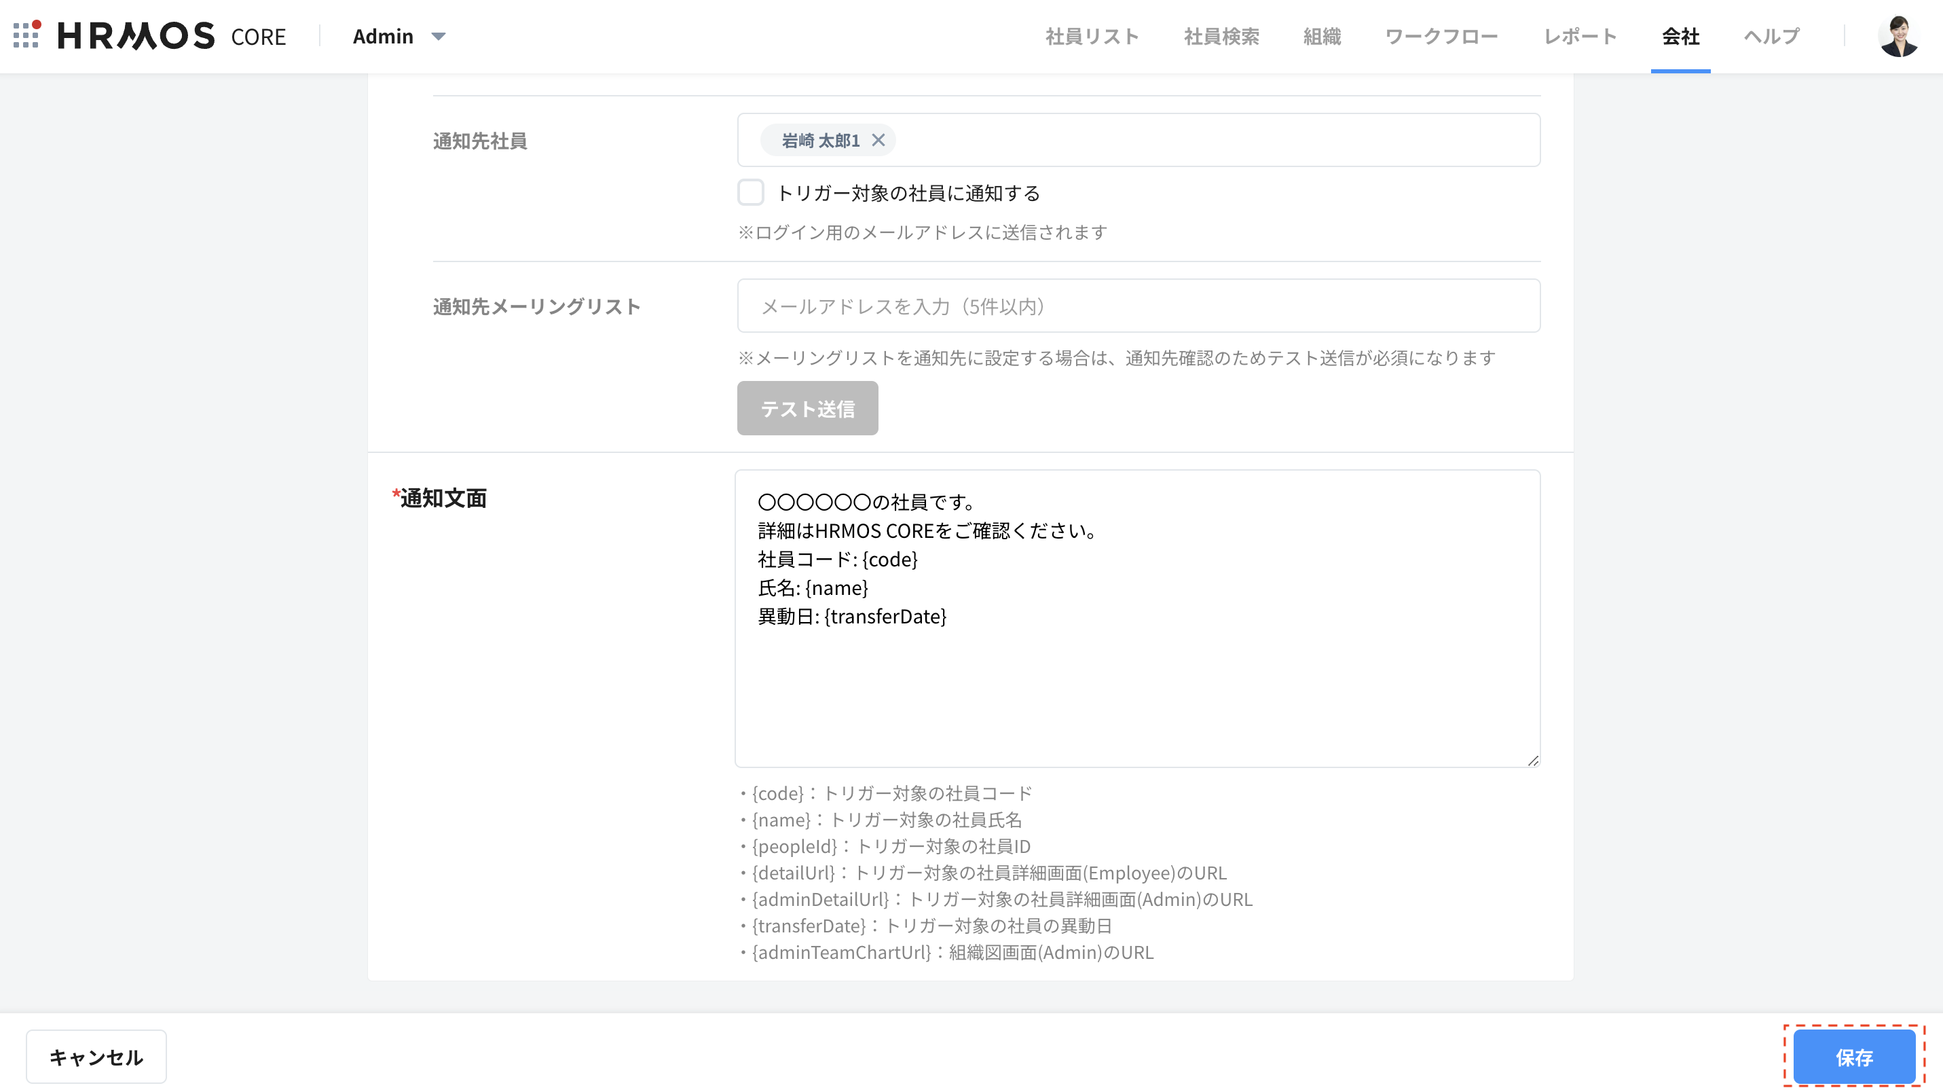
Task: Click the 保存 button
Action: click(x=1855, y=1057)
